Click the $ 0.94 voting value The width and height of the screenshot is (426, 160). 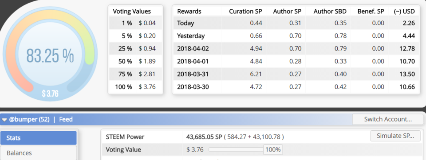(x=147, y=49)
